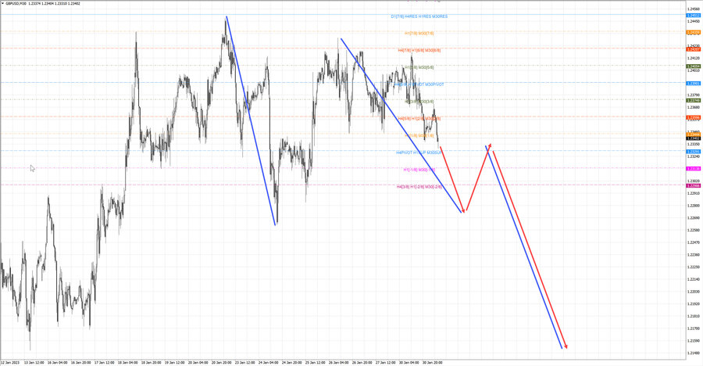Click the purple 1.22986 price tag
Viewport: 703px width, 366px height.
coord(693,185)
